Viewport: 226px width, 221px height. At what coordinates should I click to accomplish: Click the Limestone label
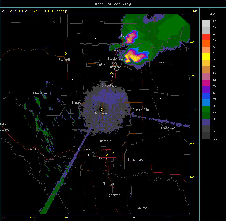pyautogui.click(x=40, y=93)
